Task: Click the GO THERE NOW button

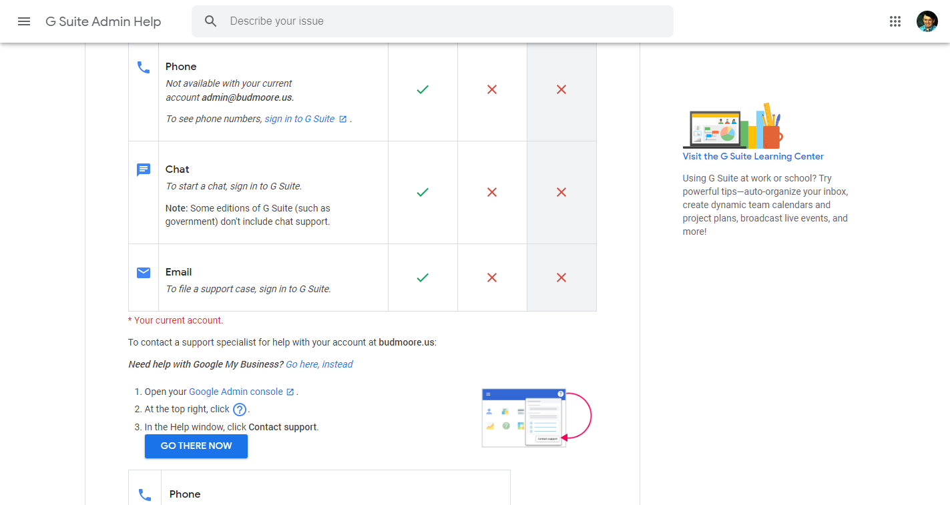Action: [x=196, y=446]
